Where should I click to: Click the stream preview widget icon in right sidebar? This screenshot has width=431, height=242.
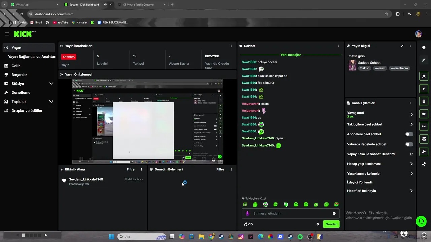click(x=424, y=76)
